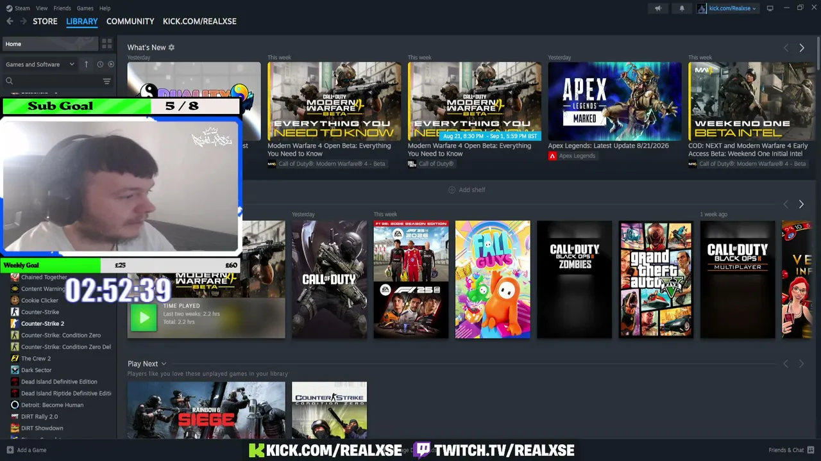821x461 pixels.
Task: Open advanced filter options icon
Action: [106, 81]
